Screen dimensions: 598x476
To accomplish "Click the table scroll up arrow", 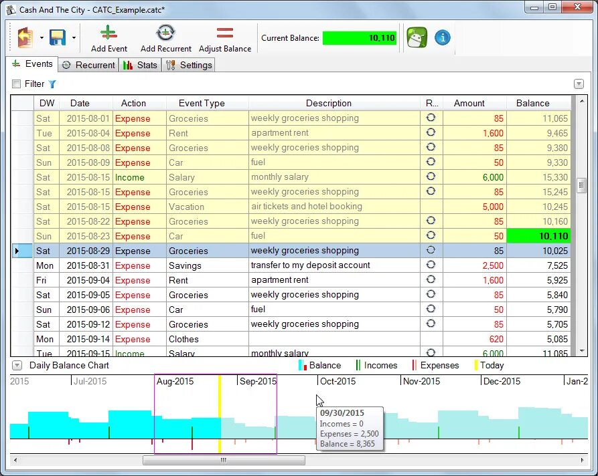I will [581, 101].
